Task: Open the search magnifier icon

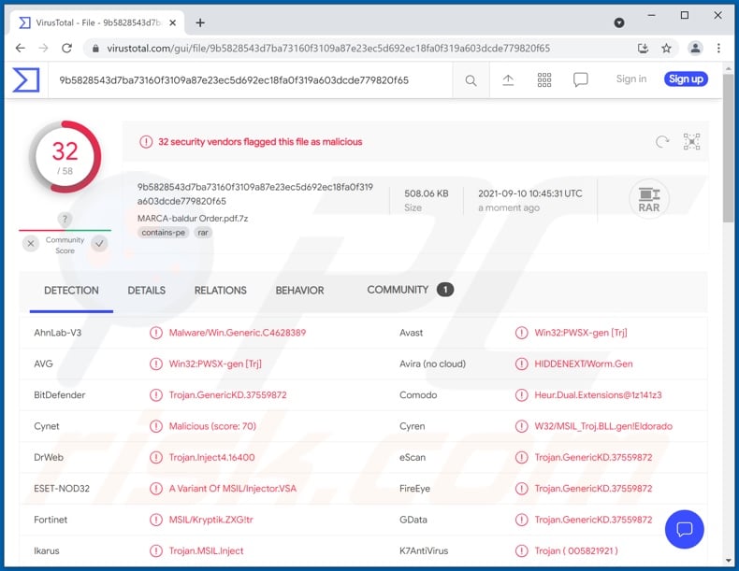Action: (471, 80)
